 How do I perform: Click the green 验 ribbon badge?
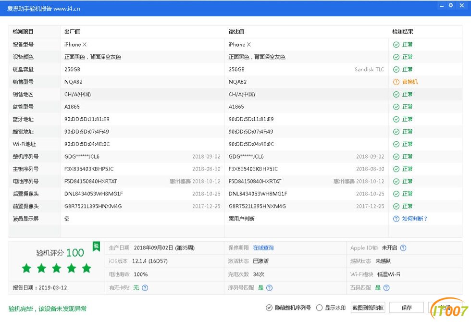click(96, 246)
